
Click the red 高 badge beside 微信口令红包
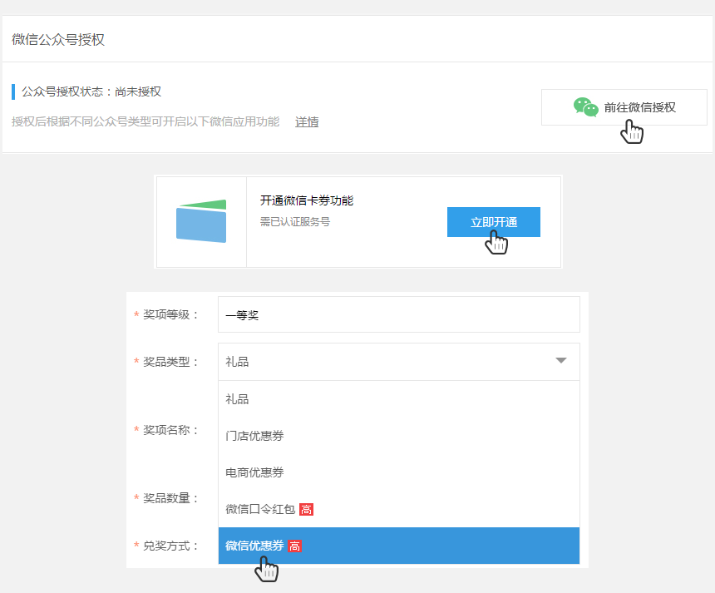306,509
